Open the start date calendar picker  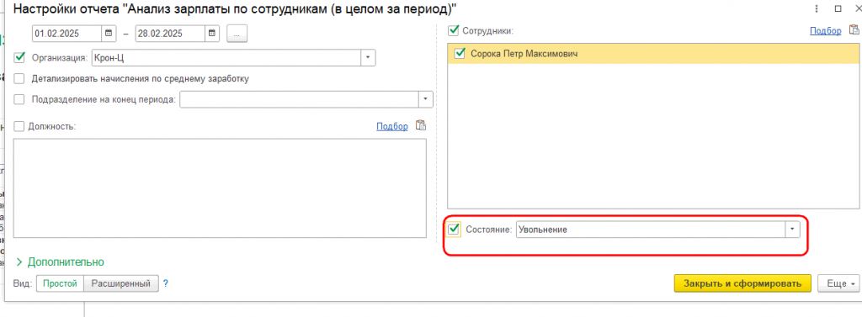(x=109, y=34)
